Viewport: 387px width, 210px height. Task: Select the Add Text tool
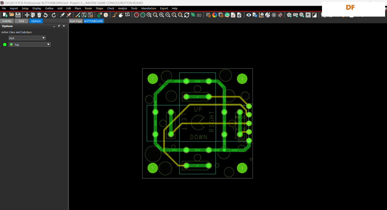coord(84,15)
